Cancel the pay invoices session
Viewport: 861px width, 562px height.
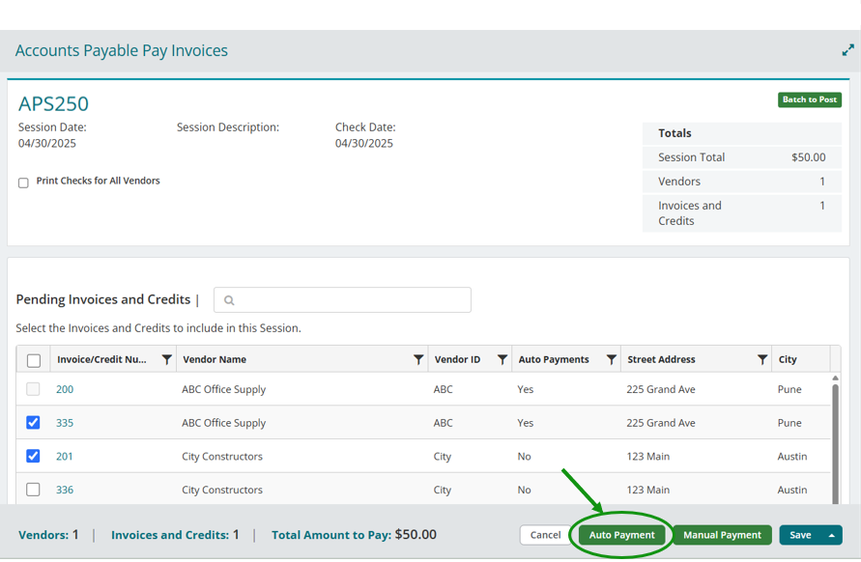[x=545, y=535]
